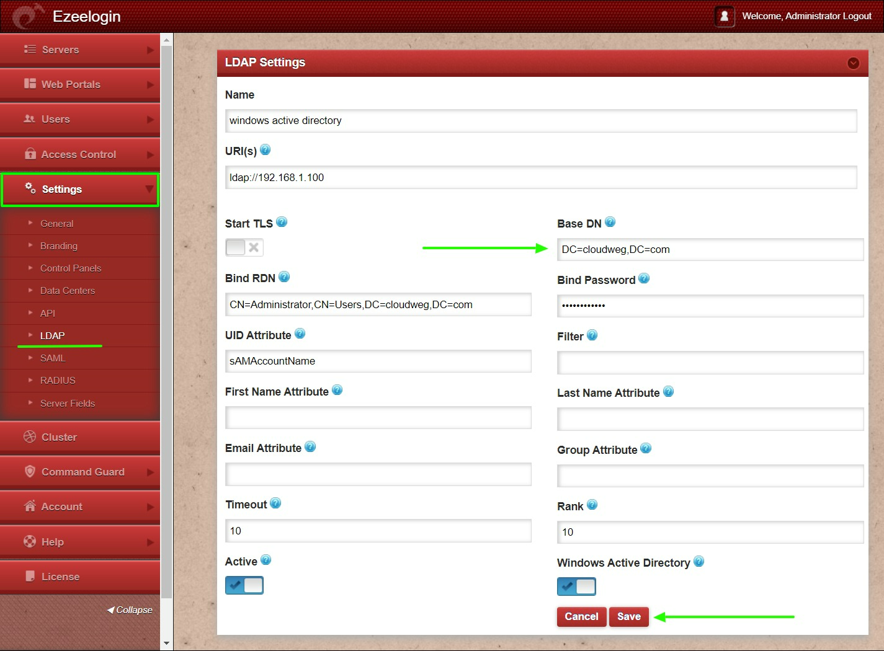Click the Ezeelogin logo icon
Screen dimensions: 884x651
[x=29, y=16]
